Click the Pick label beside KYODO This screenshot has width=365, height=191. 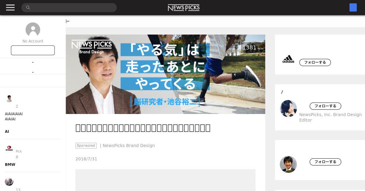pyautogui.click(x=19, y=151)
